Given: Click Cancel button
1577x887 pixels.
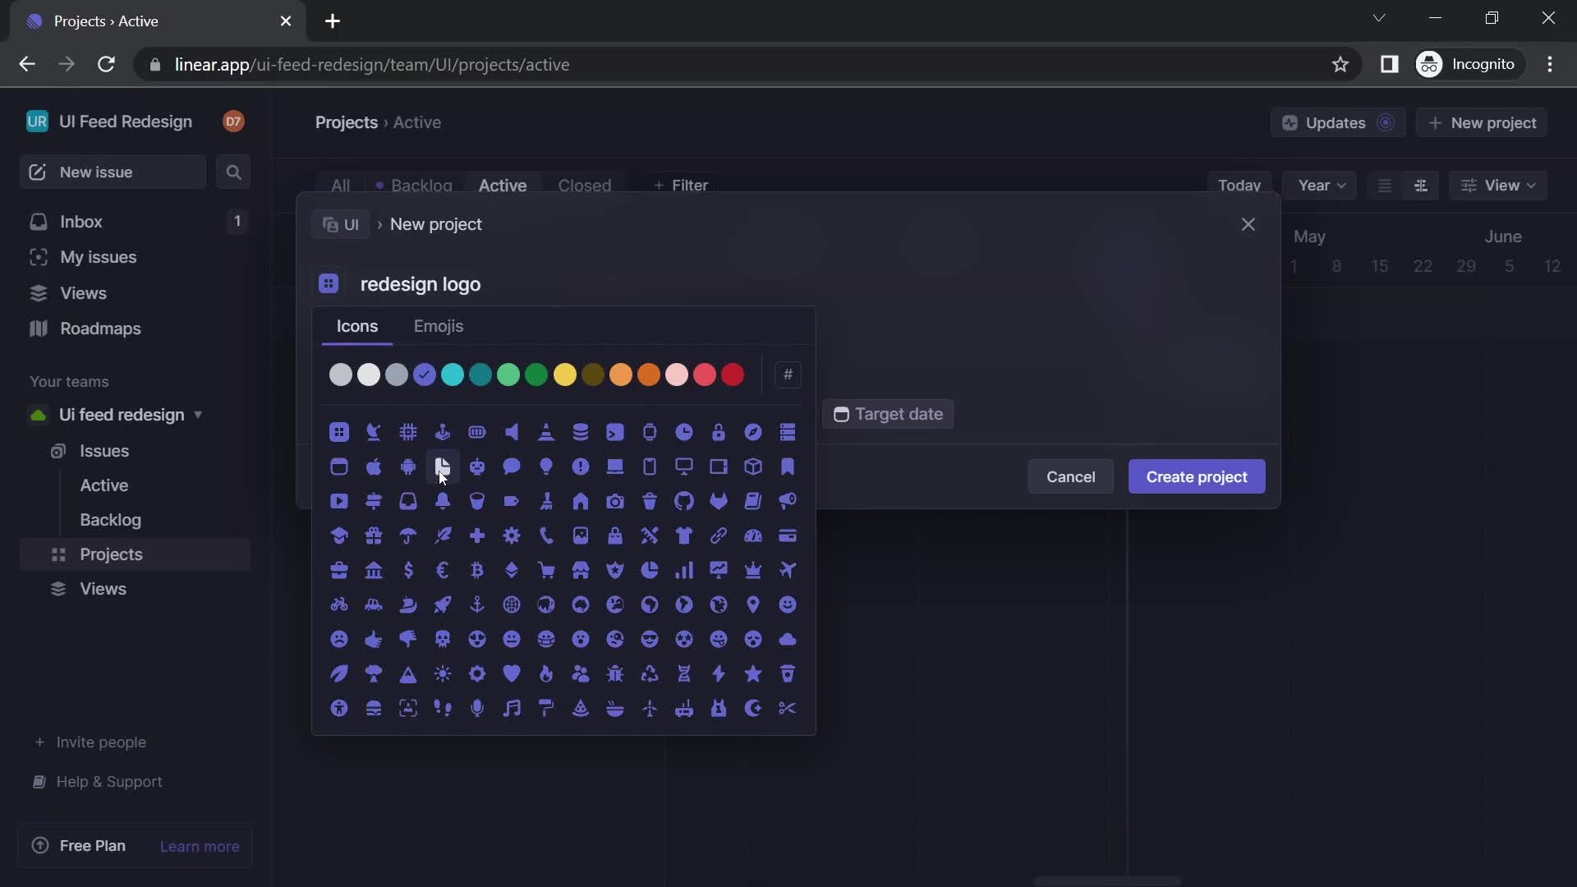Looking at the screenshot, I should (x=1070, y=476).
